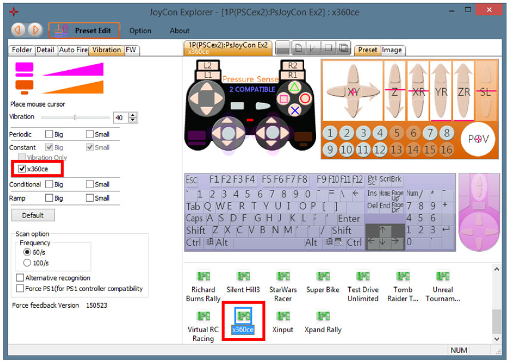Click the back arrow navigation icon
This screenshot has width=513, height=362.
click(18, 30)
